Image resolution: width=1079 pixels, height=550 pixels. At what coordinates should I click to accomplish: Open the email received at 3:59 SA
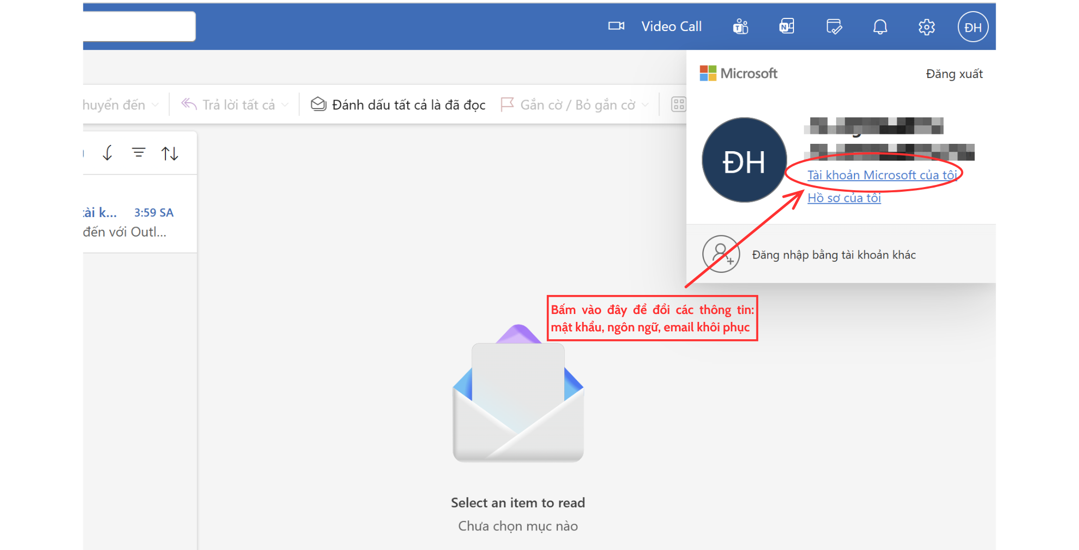coord(132,222)
